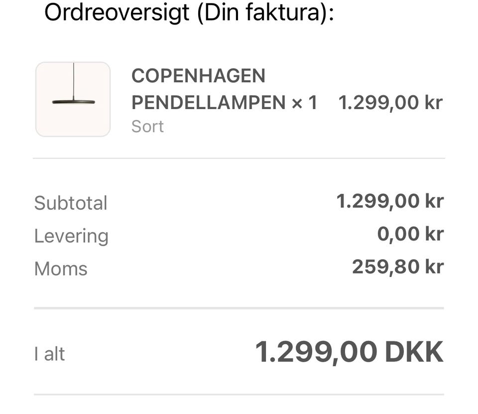
Task: Select the Sort color variant text
Action: [147, 127]
